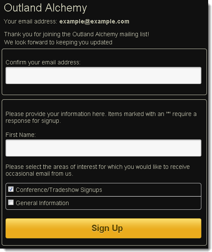Click 'occasional email from us.' text line

coord(39,174)
